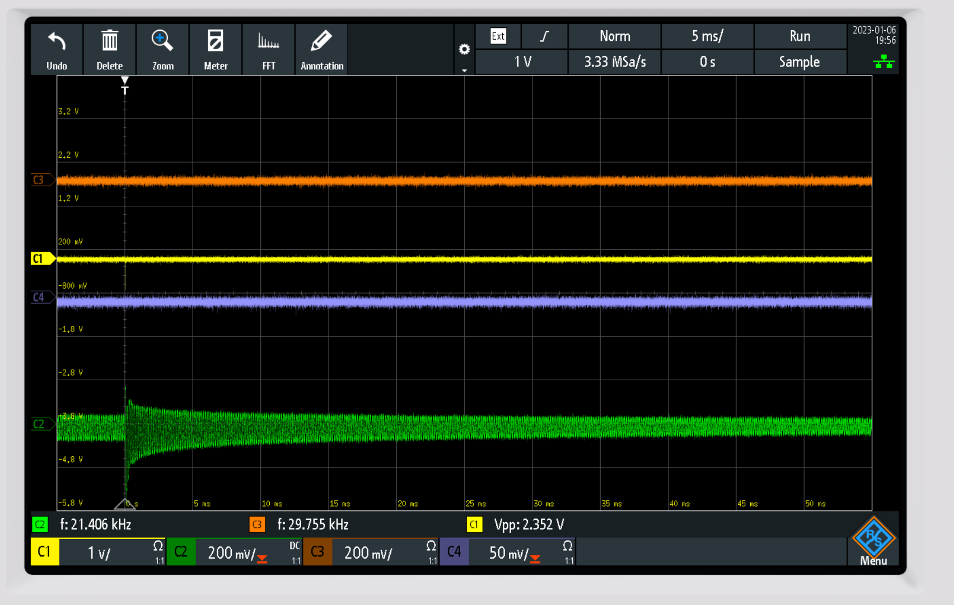Change the Ext trigger source

point(498,36)
